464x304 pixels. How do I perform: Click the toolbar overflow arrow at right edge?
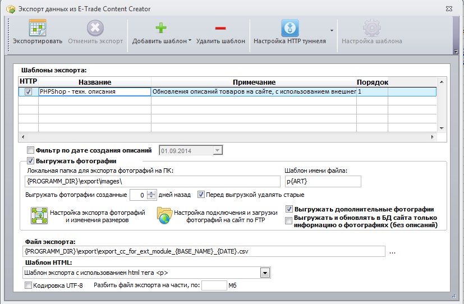tap(456, 51)
